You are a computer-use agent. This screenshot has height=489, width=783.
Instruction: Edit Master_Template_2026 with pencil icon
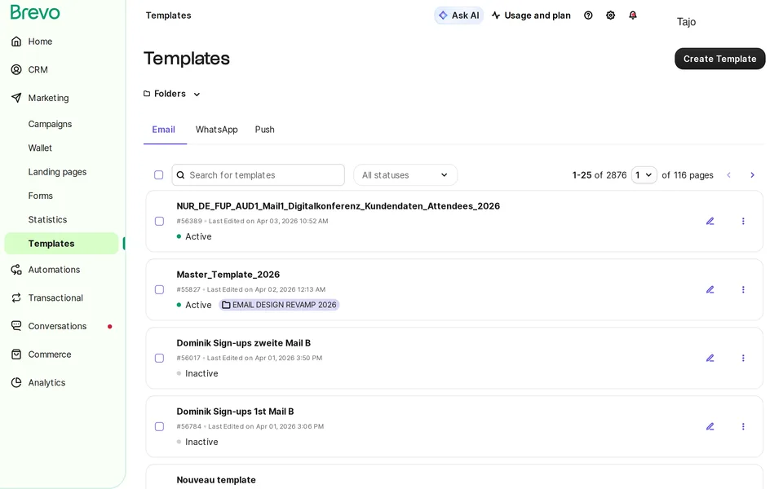pos(710,289)
